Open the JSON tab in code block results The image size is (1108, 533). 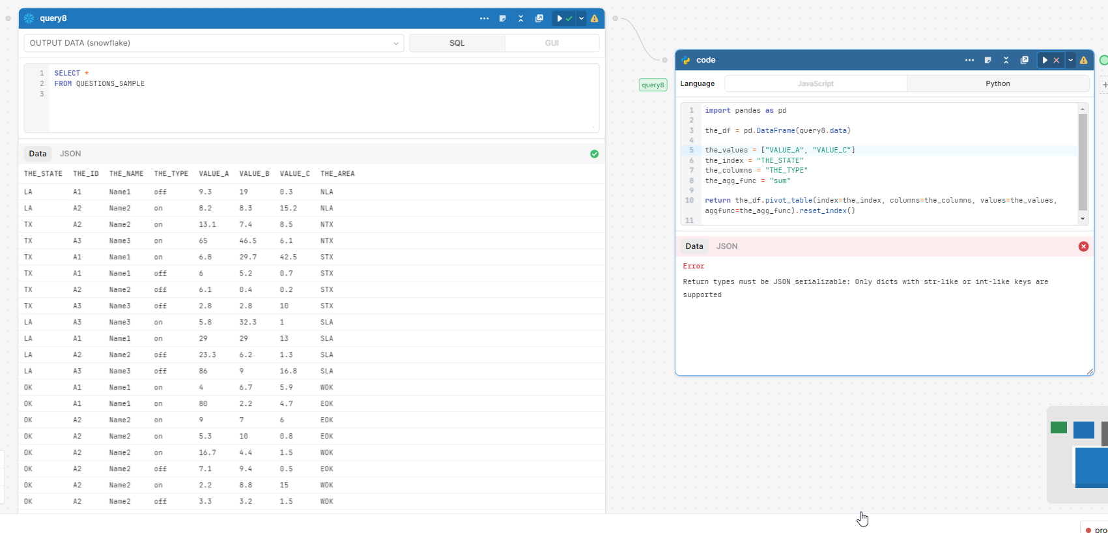[x=727, y=246]
